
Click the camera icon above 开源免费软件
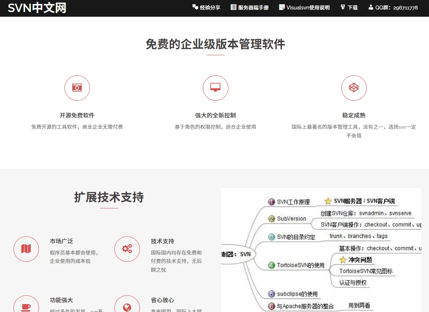click(77, 88)
